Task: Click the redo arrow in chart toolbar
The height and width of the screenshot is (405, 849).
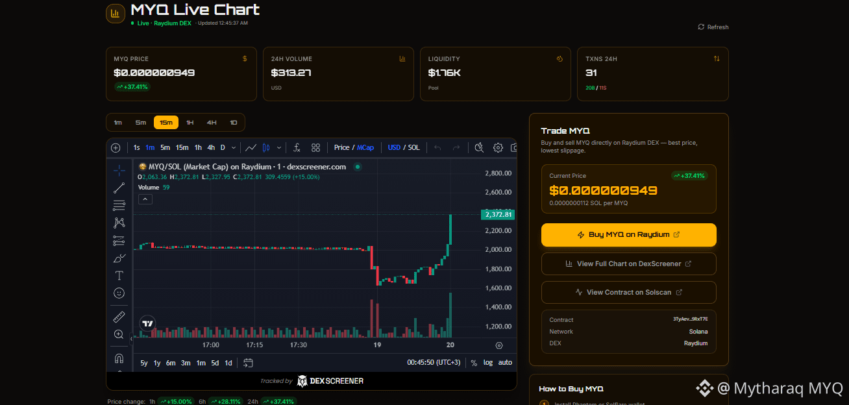Action: click(456, 147)
